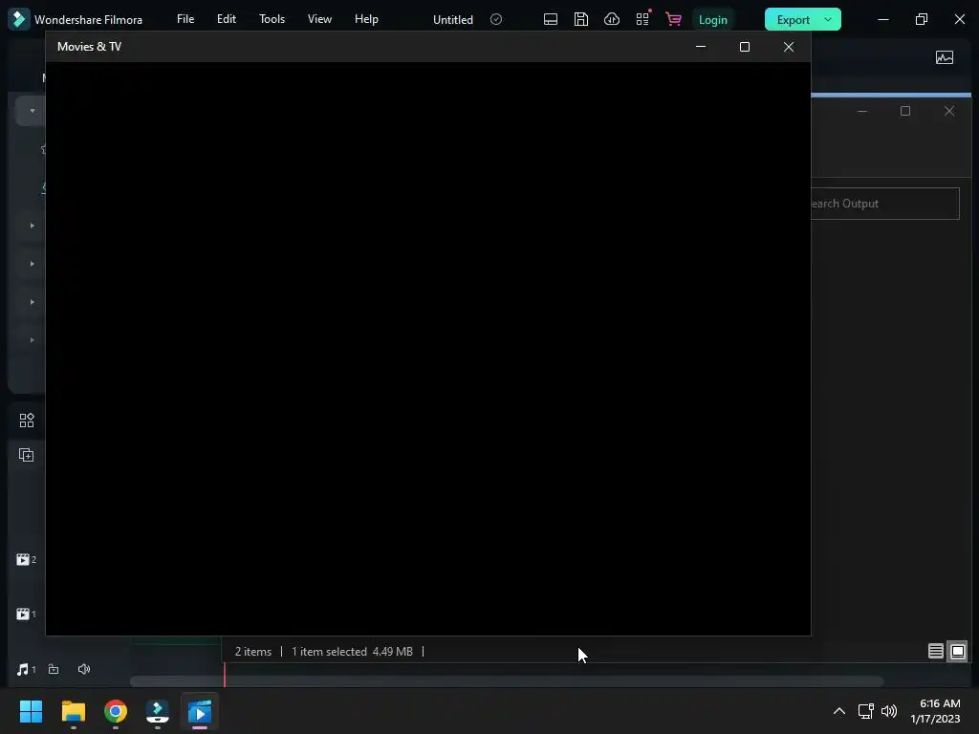Click the grid with diamond icon in left sidebar
Screen dimensions: 979x734
click(26, 421)
